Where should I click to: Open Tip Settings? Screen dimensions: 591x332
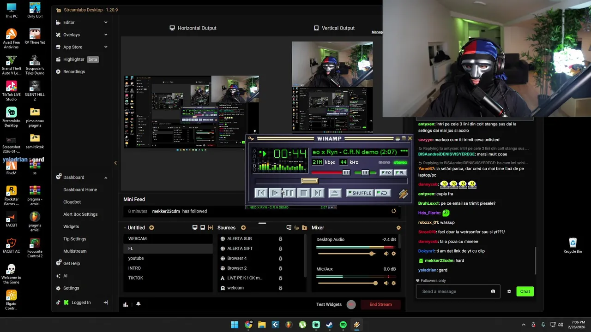75,239
